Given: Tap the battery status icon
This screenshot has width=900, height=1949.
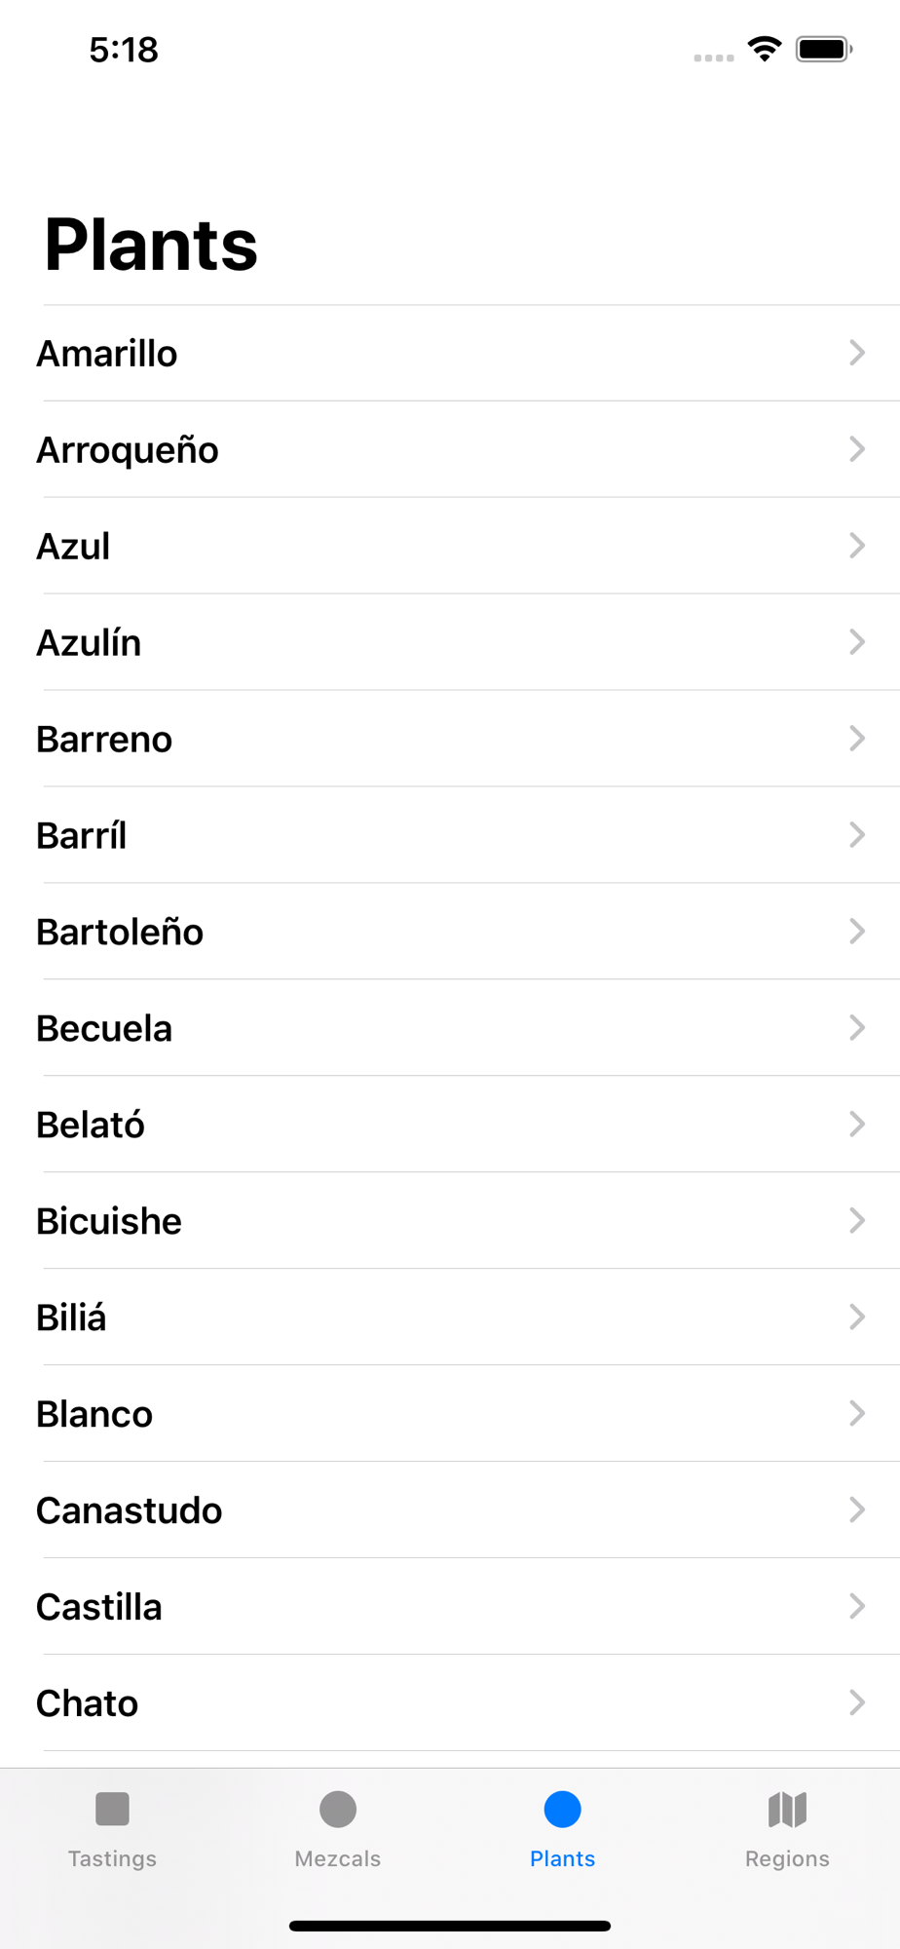Looking at the screenshot, I should 824,49.
